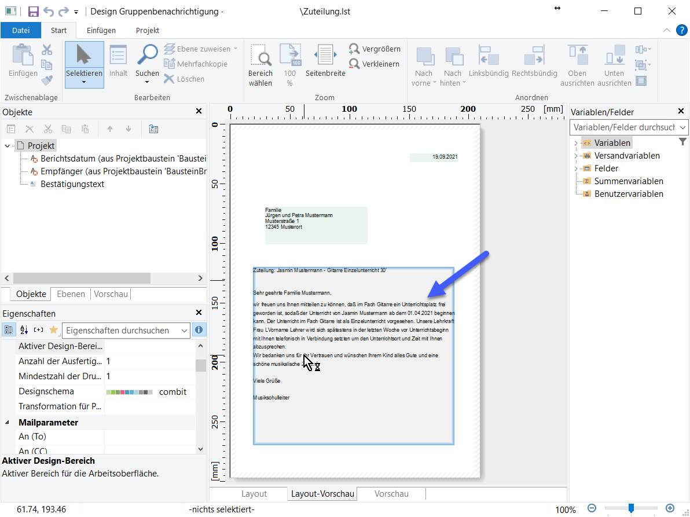Click the blue help question mark icon
This screenshot has height=517, width=690.
[681, 30]
